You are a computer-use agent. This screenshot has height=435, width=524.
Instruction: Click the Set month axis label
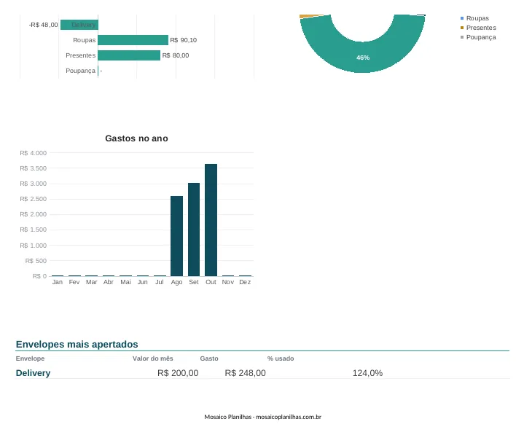point(194,282)
